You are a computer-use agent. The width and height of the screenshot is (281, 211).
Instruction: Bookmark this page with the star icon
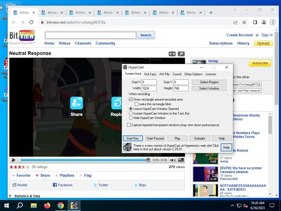(x=244, y=22)
